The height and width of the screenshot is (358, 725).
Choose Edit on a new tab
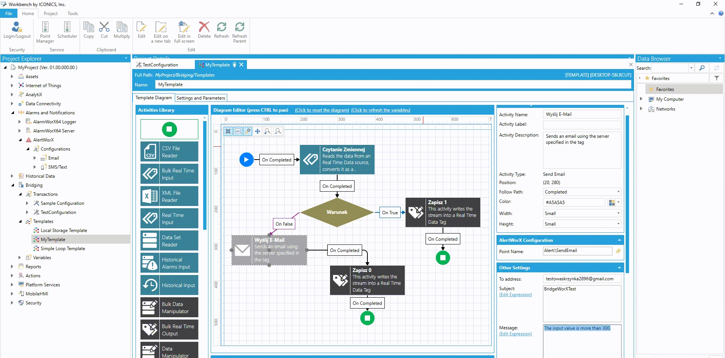pos(161,32)
